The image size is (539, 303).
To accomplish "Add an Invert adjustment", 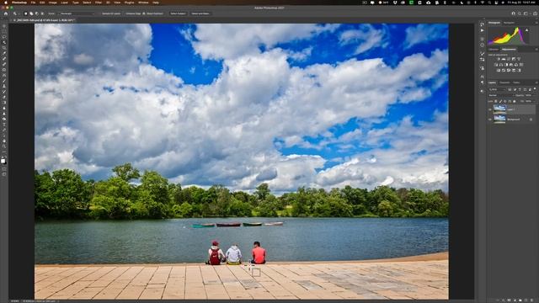I will tap(499, 71).
